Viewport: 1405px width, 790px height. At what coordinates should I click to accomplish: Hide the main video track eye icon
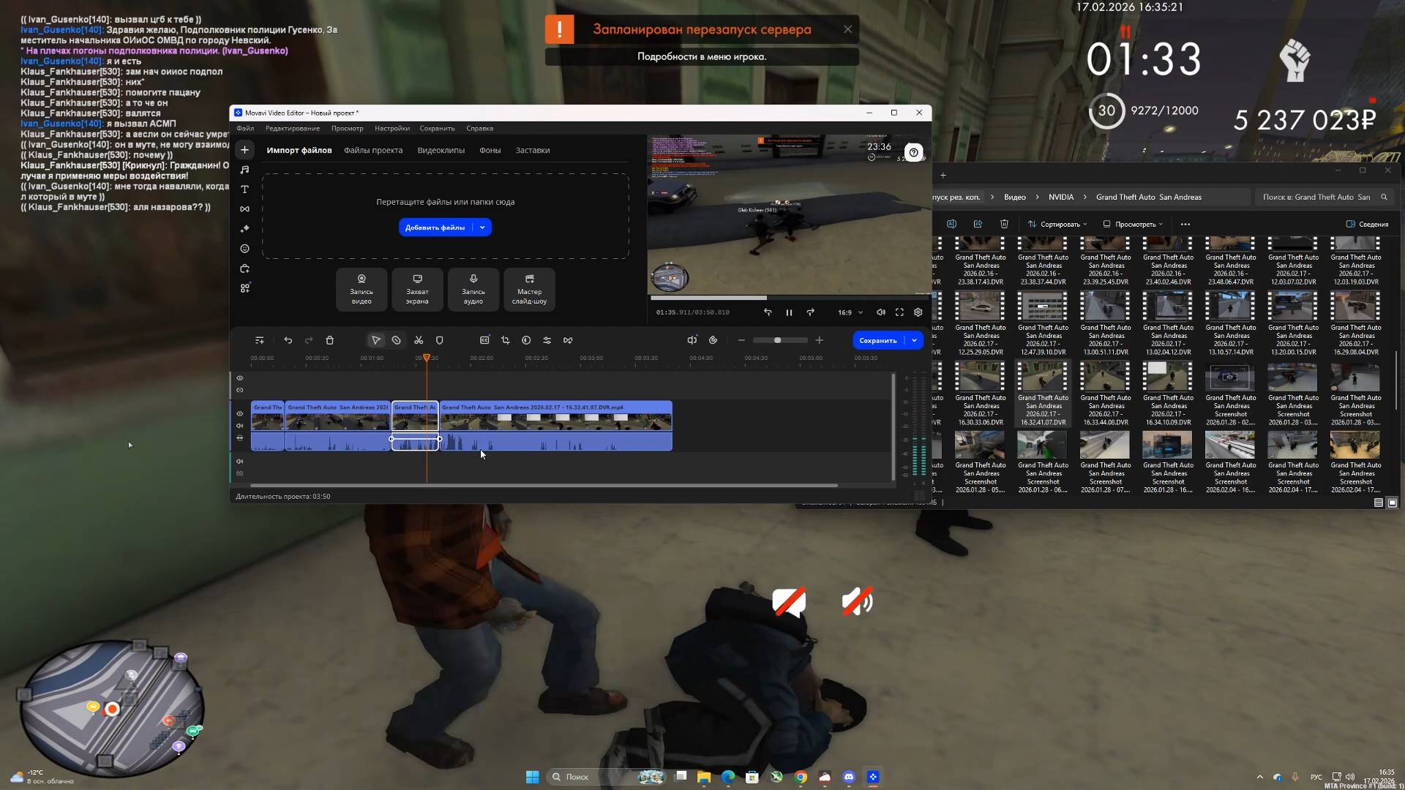coord(239,413)
